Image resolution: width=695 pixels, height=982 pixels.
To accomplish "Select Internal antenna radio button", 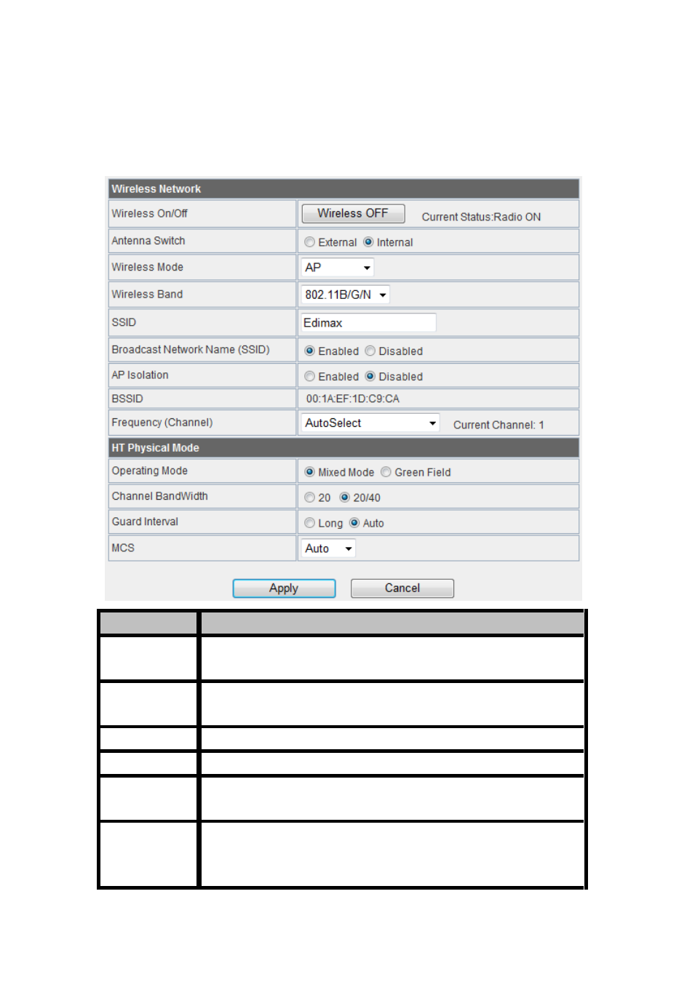I will (368, 242).
